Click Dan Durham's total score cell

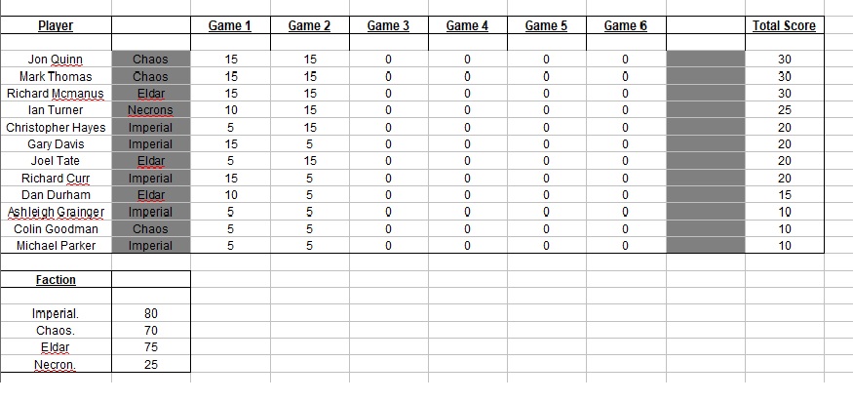point(785,195)
